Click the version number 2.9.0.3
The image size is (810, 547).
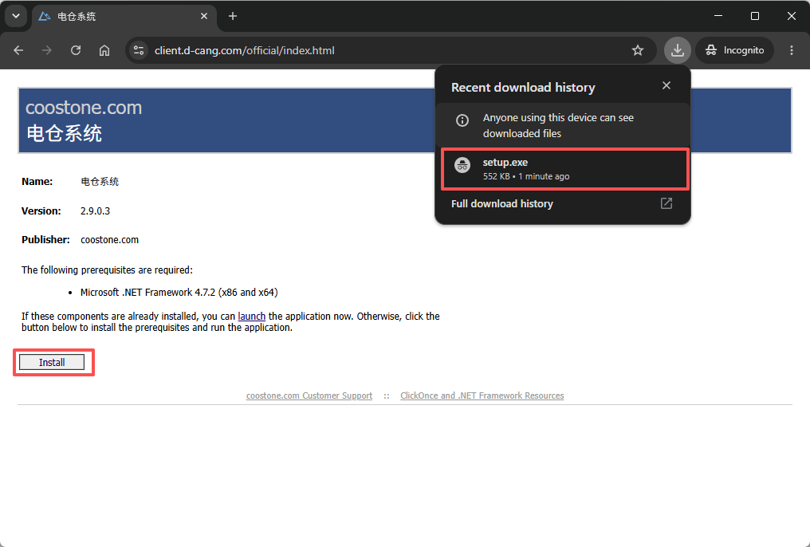click(95, 211)
